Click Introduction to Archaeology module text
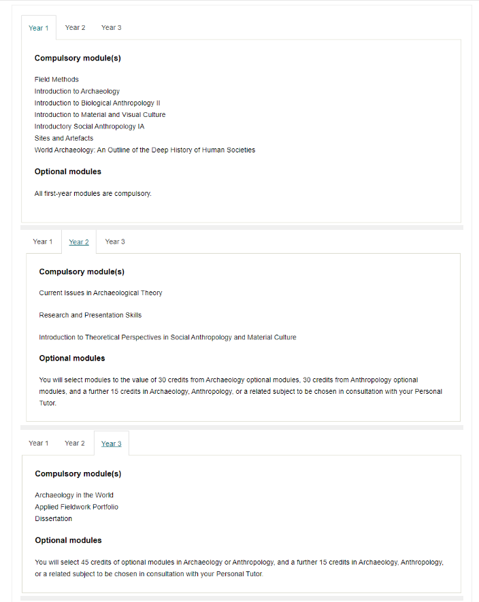The image size is (479, 602). (77, 91)
